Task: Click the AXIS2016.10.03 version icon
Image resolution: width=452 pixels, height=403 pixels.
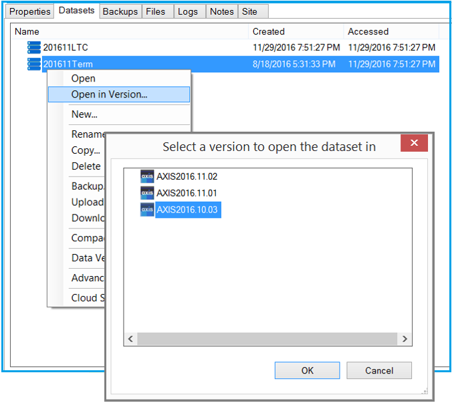Action: [x=147, y=210]
